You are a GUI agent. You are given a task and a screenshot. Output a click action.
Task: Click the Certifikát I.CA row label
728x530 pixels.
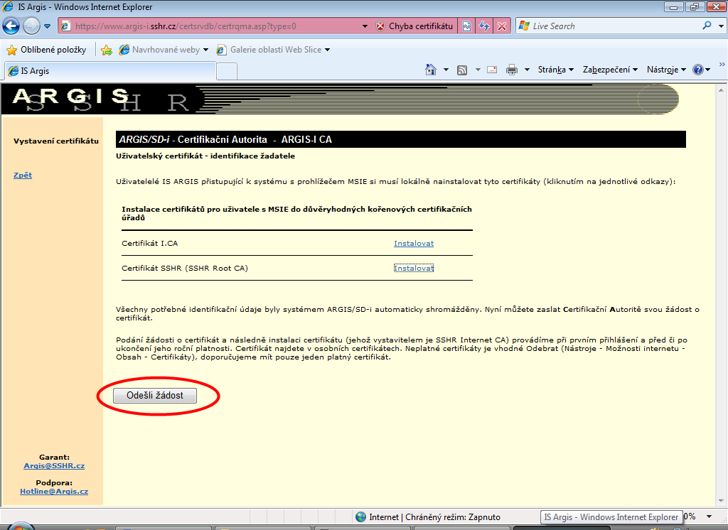(x=149, y=243)
